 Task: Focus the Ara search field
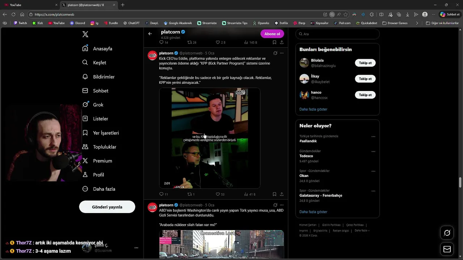coord(337,34)
